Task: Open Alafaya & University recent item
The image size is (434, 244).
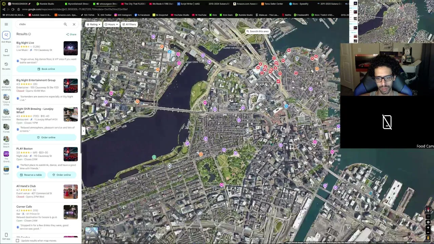Action: coord(6,85)
